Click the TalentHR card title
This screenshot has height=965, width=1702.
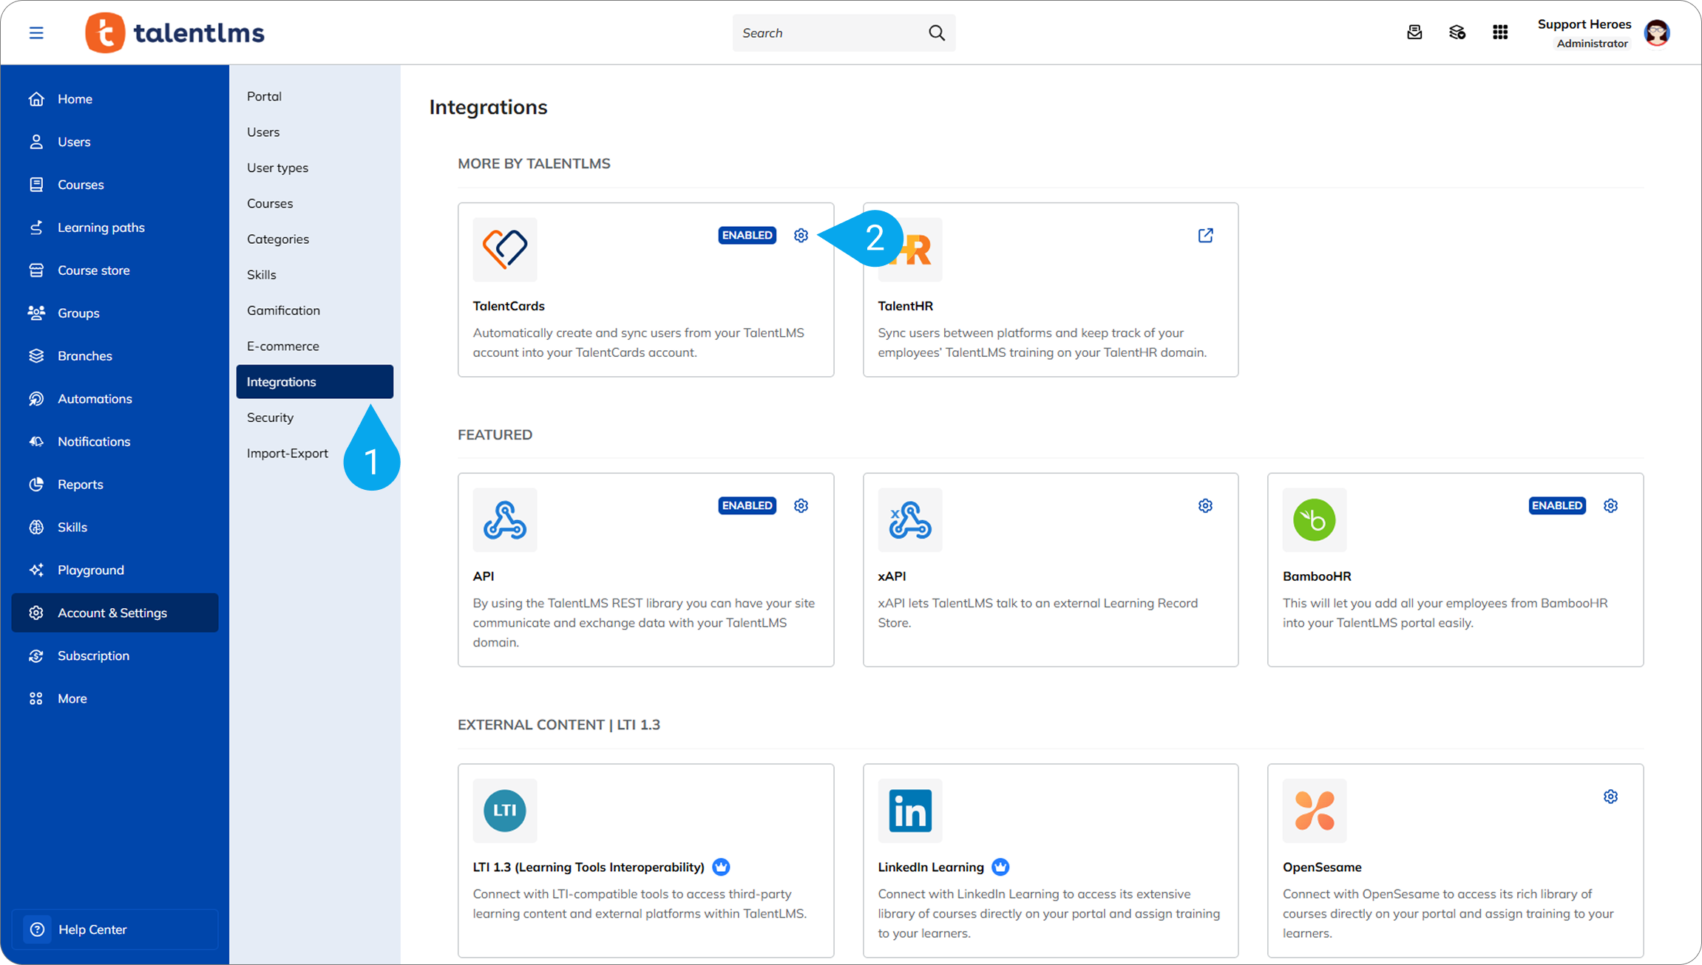click(905, 306)
